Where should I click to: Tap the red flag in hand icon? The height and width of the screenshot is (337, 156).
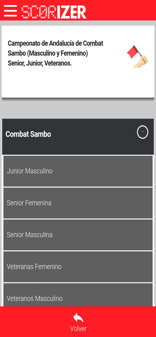[x=137, y=56]
